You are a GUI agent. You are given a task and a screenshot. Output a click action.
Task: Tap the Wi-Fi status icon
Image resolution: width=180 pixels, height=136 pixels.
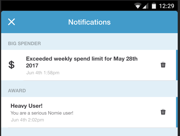138,6
